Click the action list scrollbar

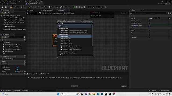pos(92,35)
